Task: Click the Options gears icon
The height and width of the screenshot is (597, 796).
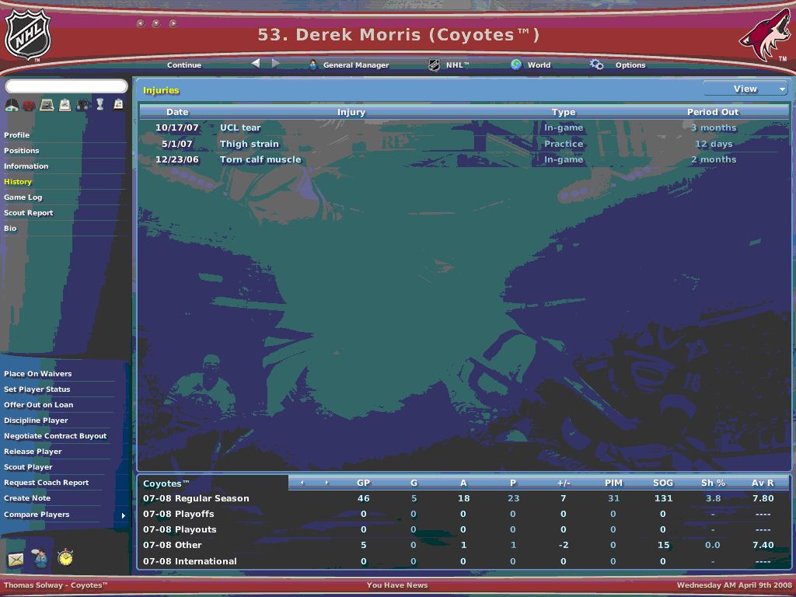Action: (596, 65)
